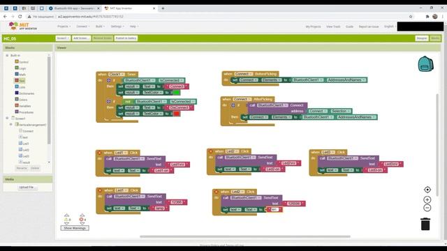The image size is (447, 251).
Task: Go back with the browser back arrow
Action: click(x=5, y=17)
